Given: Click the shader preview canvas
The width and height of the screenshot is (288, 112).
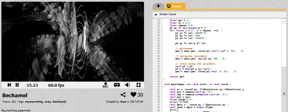Looking at the screenshot, I should [x=73, y=42].
